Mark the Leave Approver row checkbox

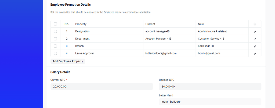pyautogui.click(x=55, y=53)
